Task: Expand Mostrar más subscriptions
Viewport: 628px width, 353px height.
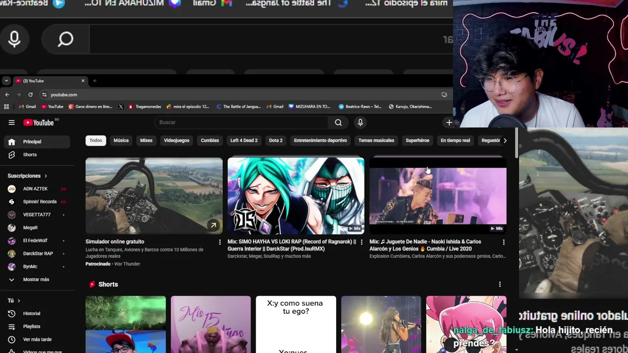Action: pos(37,279)
